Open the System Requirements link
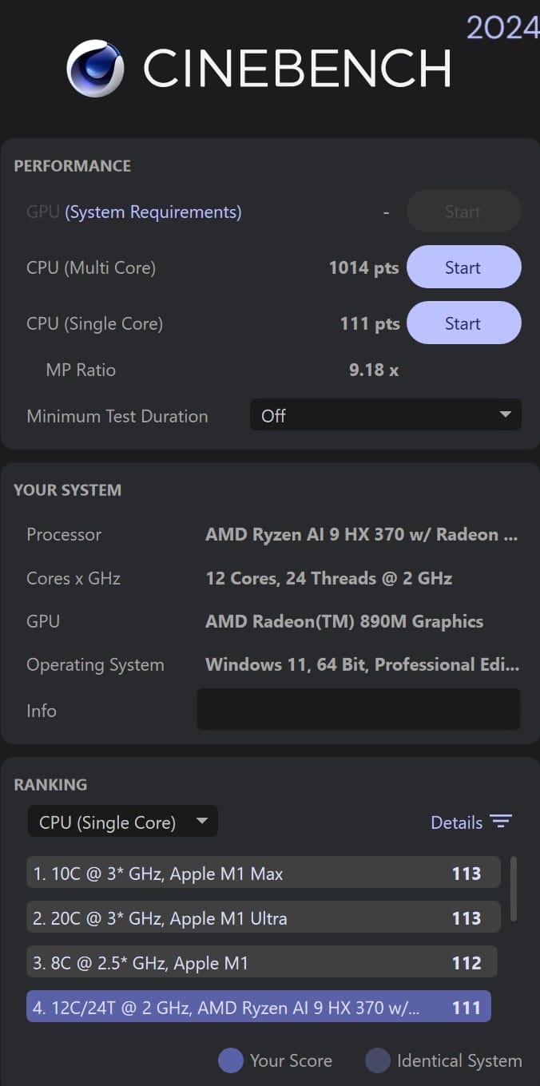The width and height of the screenshot is (540, 1086). 153,212
